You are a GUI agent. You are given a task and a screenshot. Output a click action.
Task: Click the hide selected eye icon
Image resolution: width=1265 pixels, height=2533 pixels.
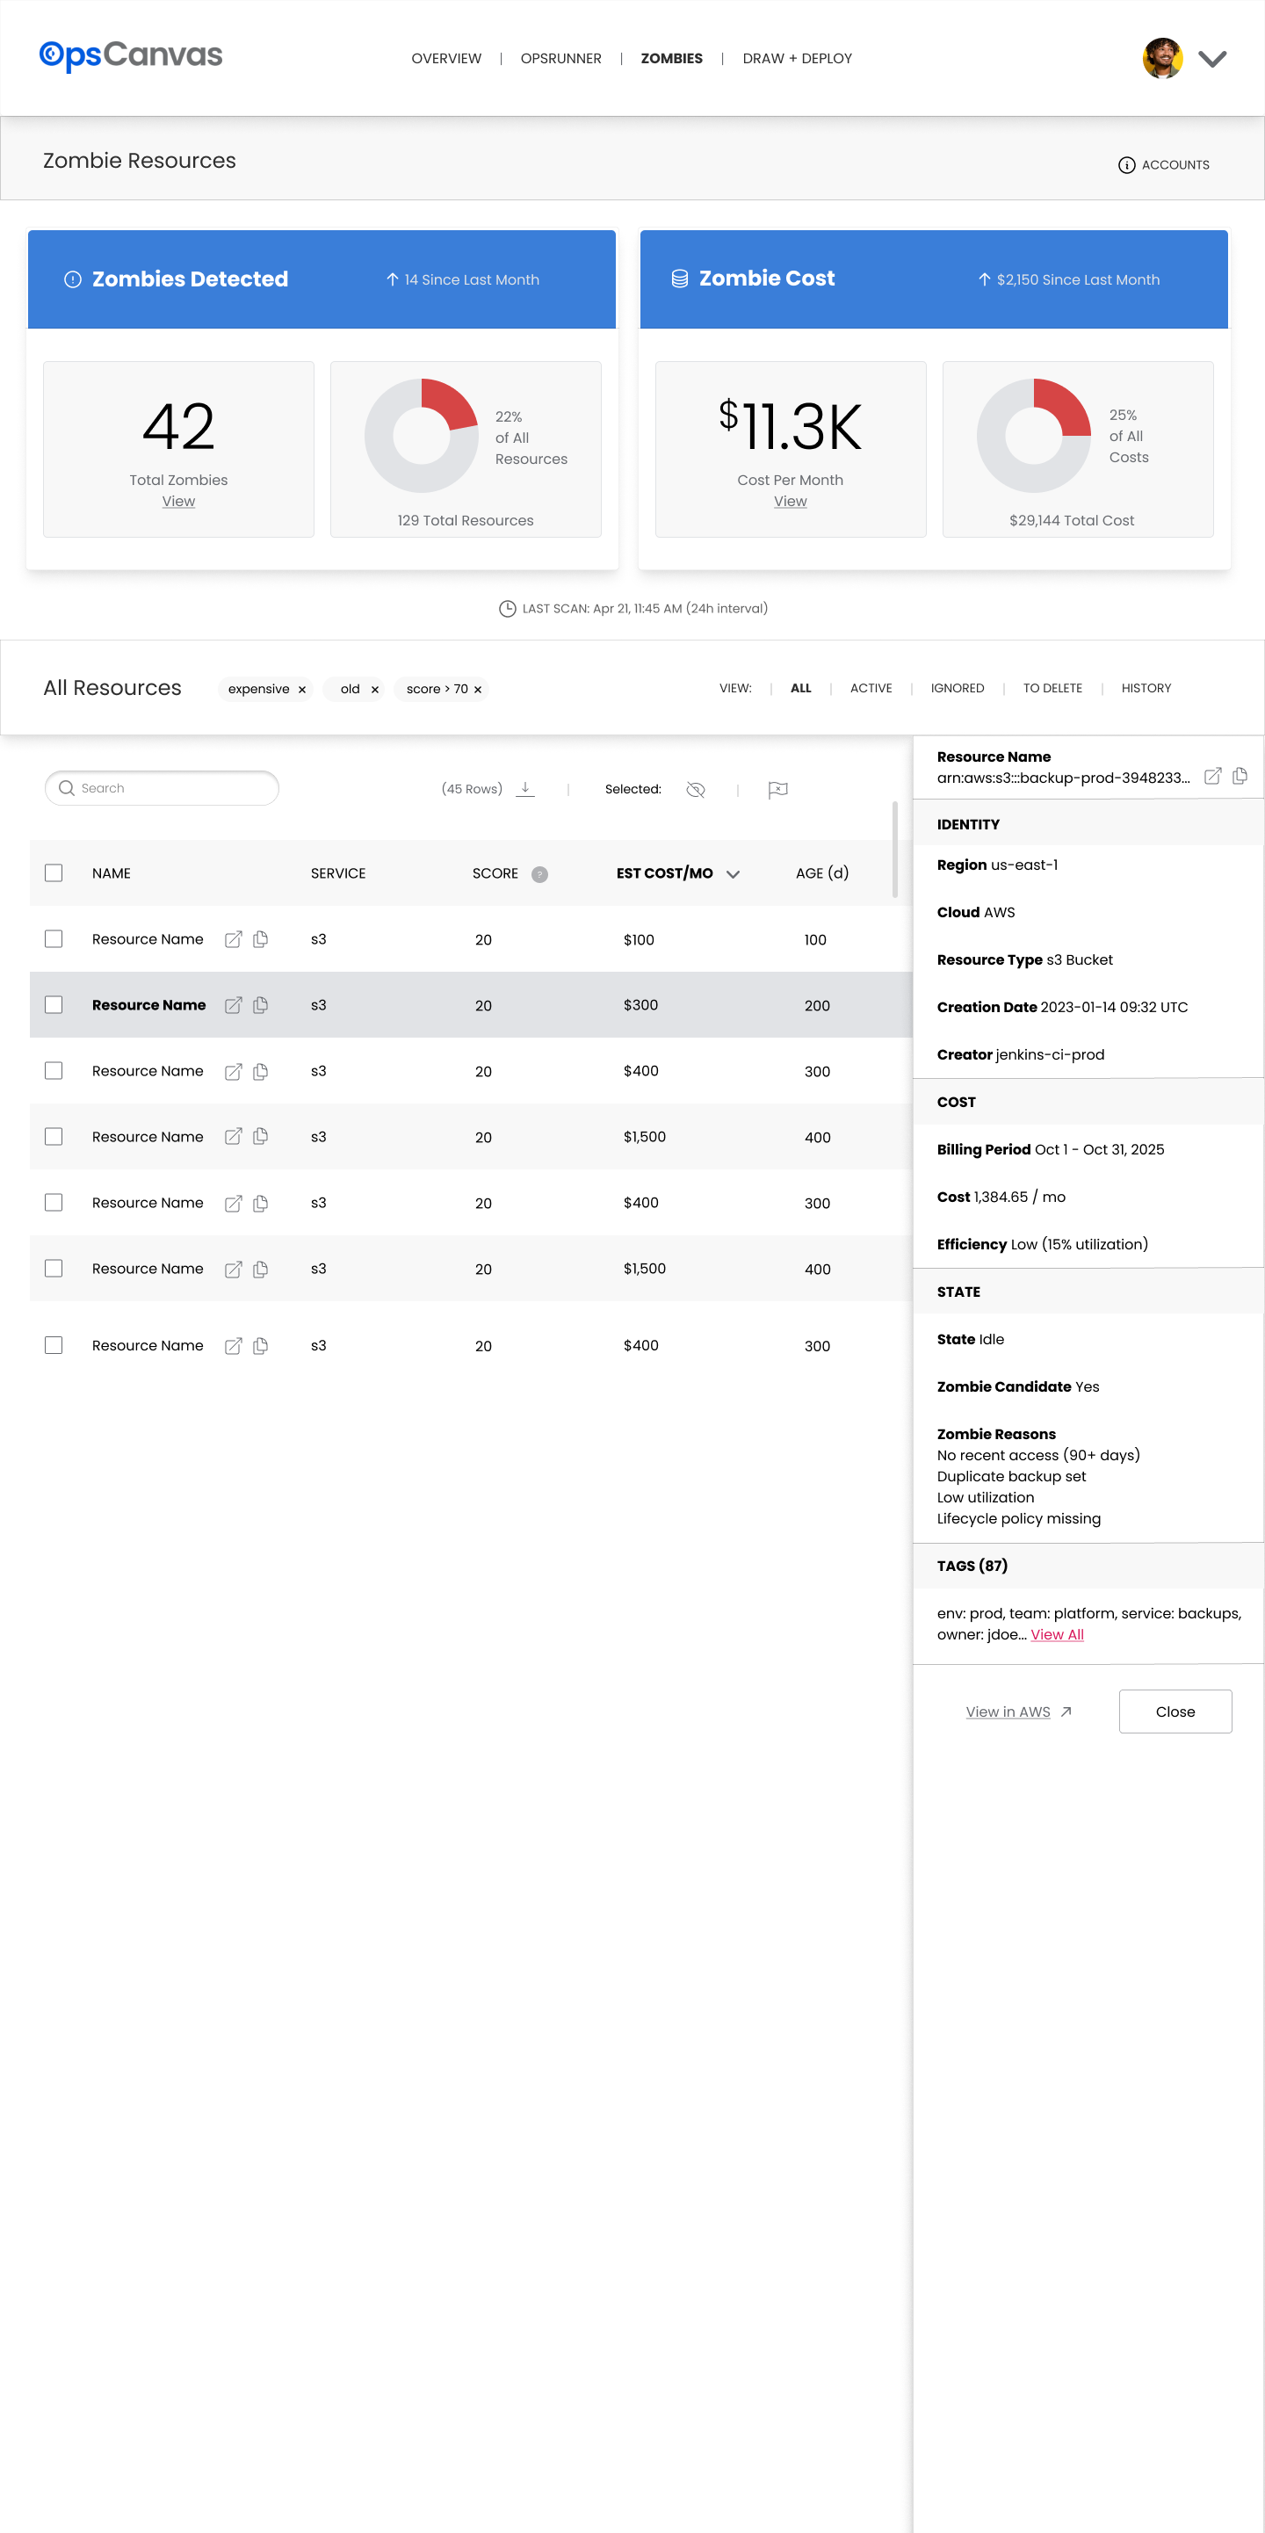coord(696,790)
